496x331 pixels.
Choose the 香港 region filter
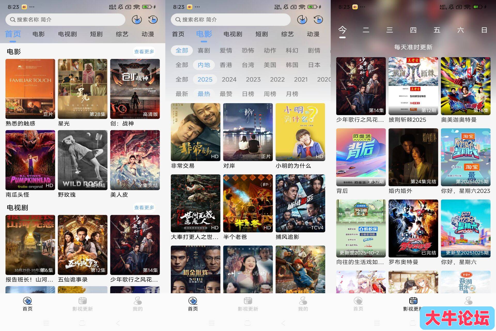tap(226, 65)
